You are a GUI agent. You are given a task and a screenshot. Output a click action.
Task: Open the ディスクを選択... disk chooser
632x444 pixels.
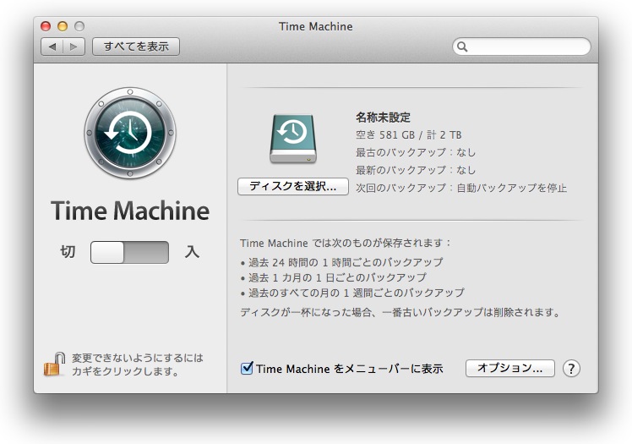click(x=293, y=187)
